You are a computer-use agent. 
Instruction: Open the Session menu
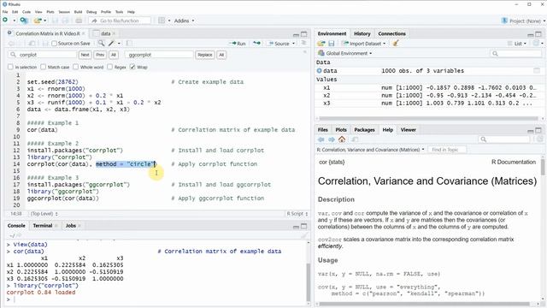64,12
